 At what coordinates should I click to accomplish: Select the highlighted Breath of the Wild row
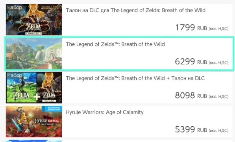tap(119, 53)
